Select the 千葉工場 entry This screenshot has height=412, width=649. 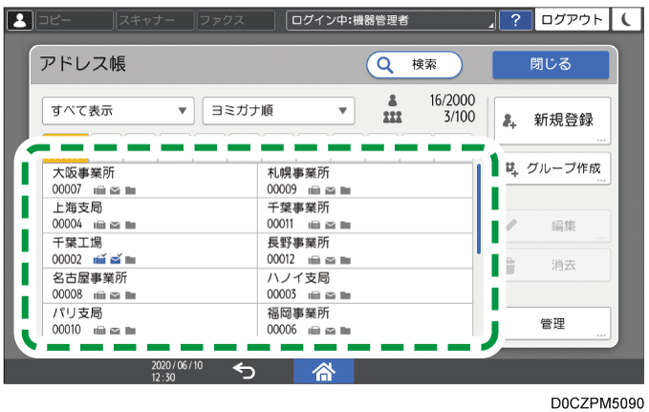click(150, 250)
